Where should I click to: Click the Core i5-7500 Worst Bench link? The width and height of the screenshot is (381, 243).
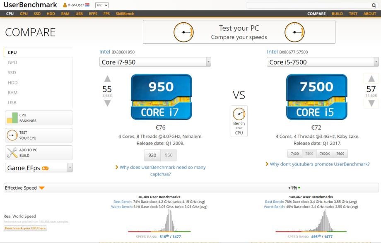[x=274, y=207]
